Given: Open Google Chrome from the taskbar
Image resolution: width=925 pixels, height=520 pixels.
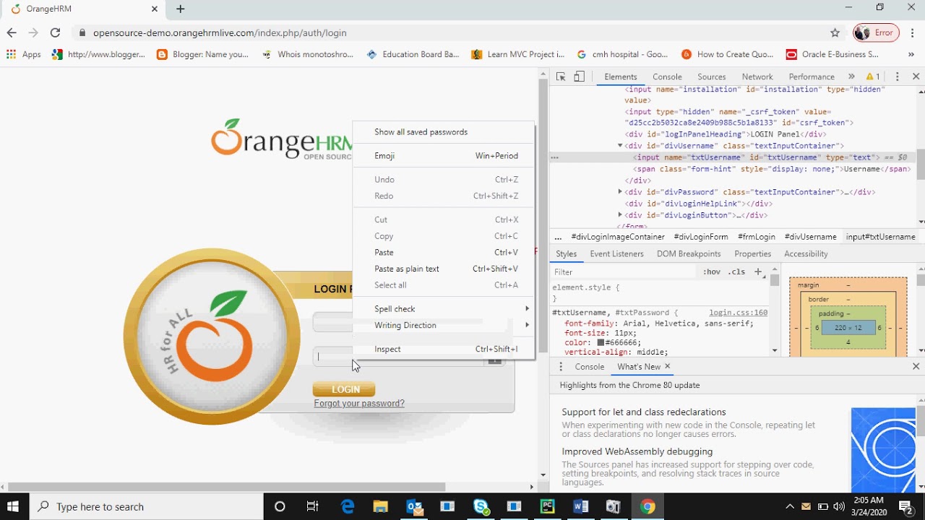Looking at the screenshot, I should point(647,506).
